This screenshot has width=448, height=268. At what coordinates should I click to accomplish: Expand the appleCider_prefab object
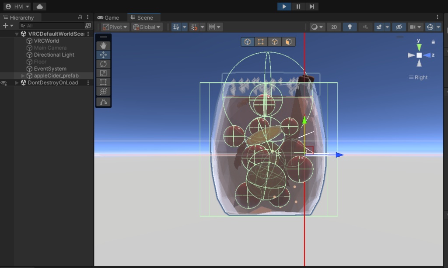(x=23, y=76)
